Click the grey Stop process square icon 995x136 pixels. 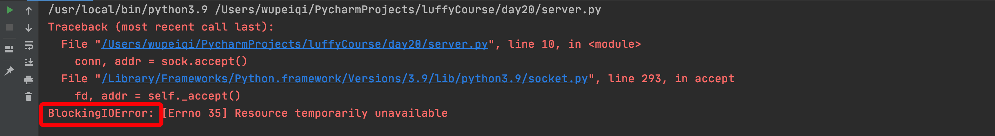pyautogui.click(x=10, y=27)
